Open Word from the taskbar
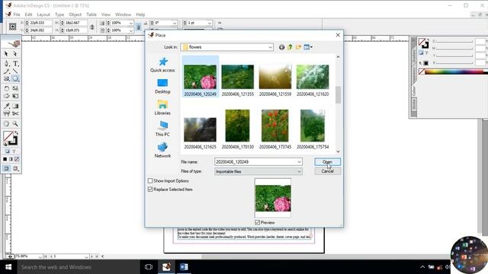The height and width of the screenshot is (274, 488). pos(184,267)
